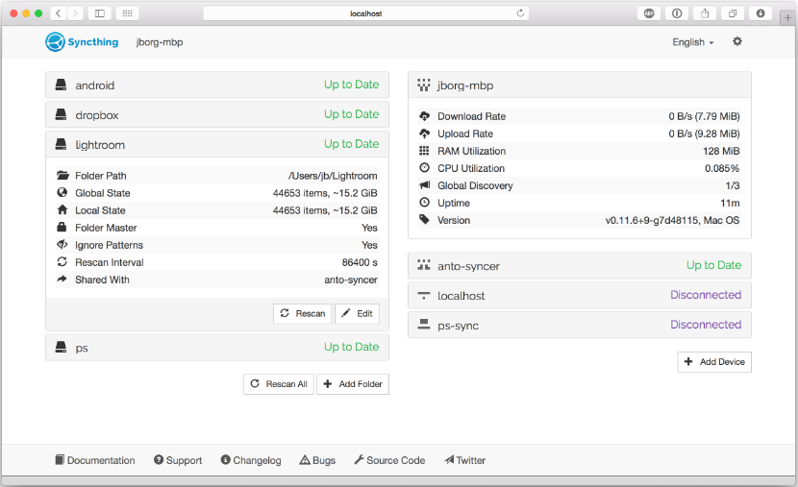The width and height of the screenshot is (798, 487).
Task: Click the Global Discovery megaphone icon
Action: 424,185
